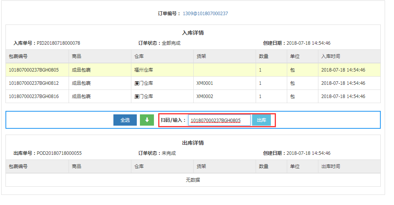Screen dimensions: 394x205
Task: Click 货架 column header in inbound table
Action: (x=201, y=56)
